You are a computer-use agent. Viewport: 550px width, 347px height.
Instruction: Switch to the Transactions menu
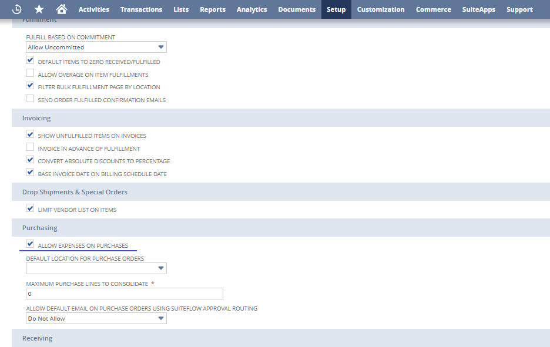pos(141,9)
